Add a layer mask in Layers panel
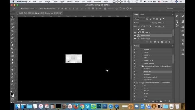 [x=154, y=42]
